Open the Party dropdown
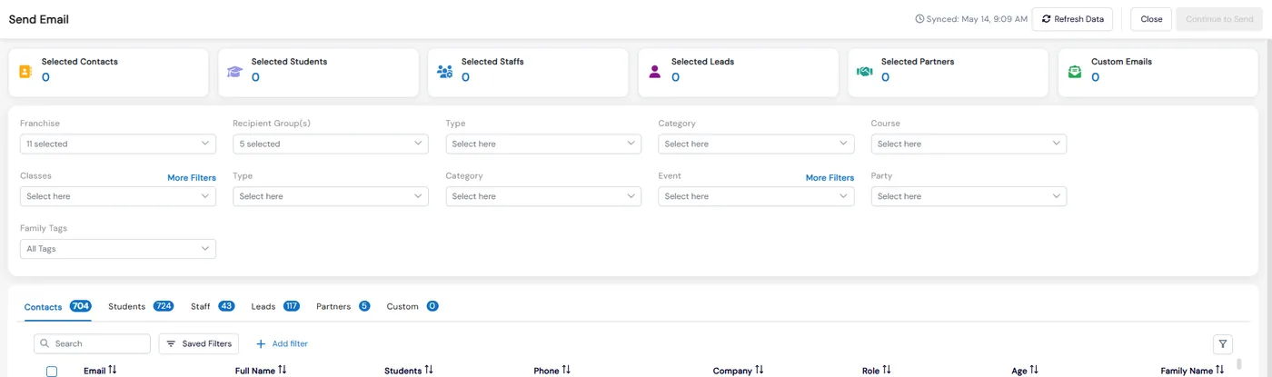Image resolution: width=1272 pixels, height=377 pixels. coord(969,196)
